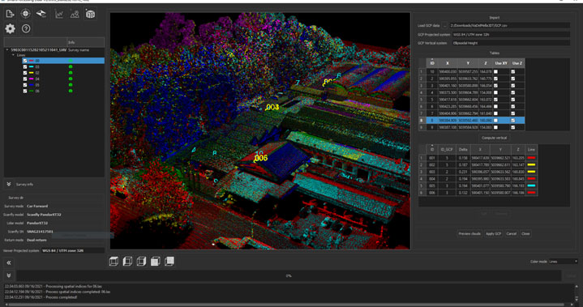
Task: Click the yellow 003 marker in point cloud
Action: coord(272,107)
